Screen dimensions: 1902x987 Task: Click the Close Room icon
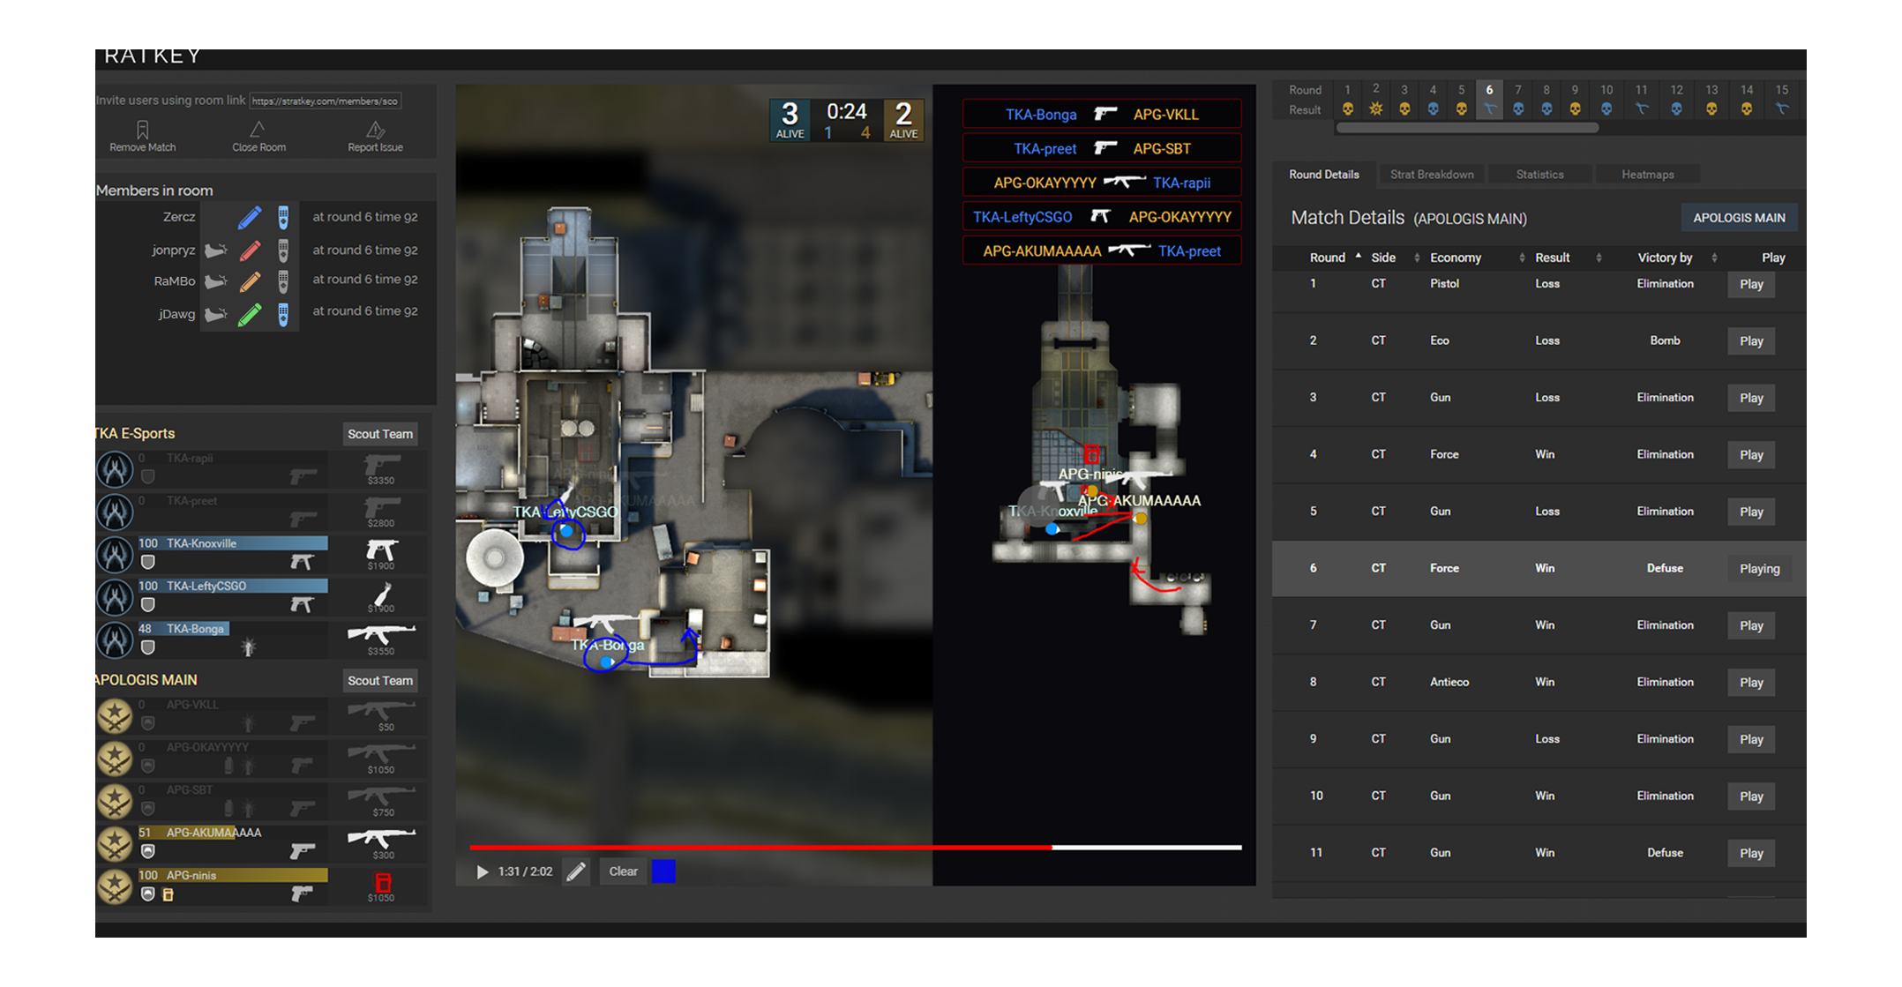[x=258, y=130]
